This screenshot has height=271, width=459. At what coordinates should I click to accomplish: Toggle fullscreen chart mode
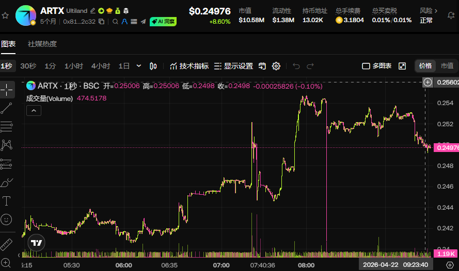tap(403, 66)
